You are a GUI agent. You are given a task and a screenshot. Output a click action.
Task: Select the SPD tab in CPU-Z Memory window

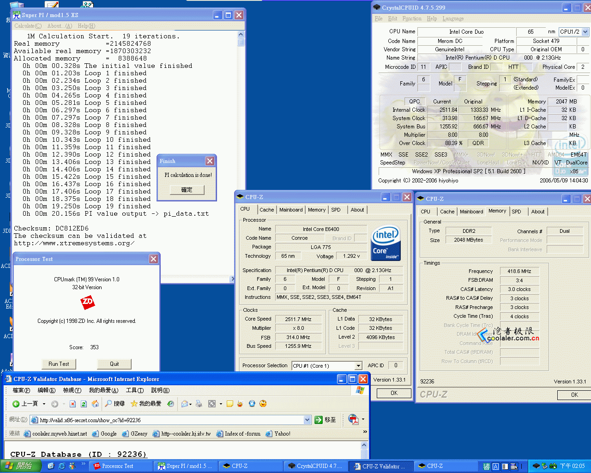(x=516, y=212)
